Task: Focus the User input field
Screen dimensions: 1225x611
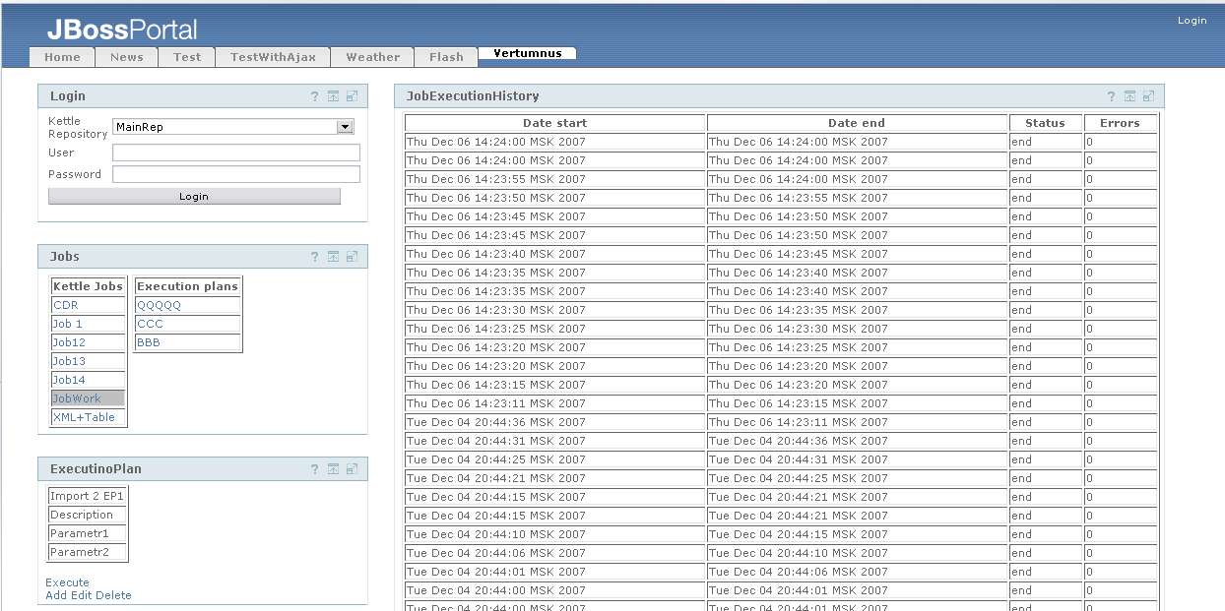Action: pos(236,153)
